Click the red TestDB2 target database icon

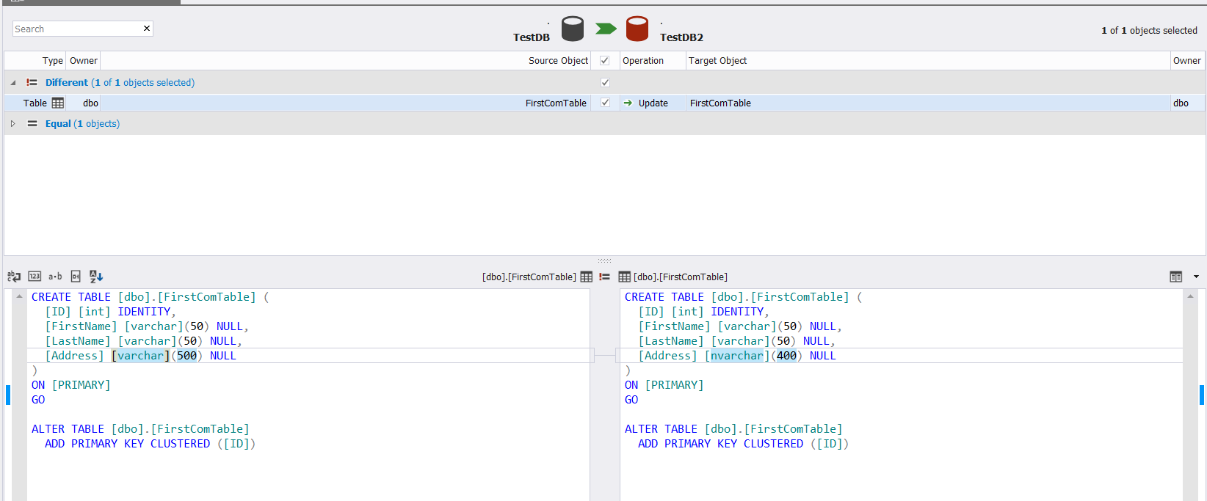[x=637, y=29]
